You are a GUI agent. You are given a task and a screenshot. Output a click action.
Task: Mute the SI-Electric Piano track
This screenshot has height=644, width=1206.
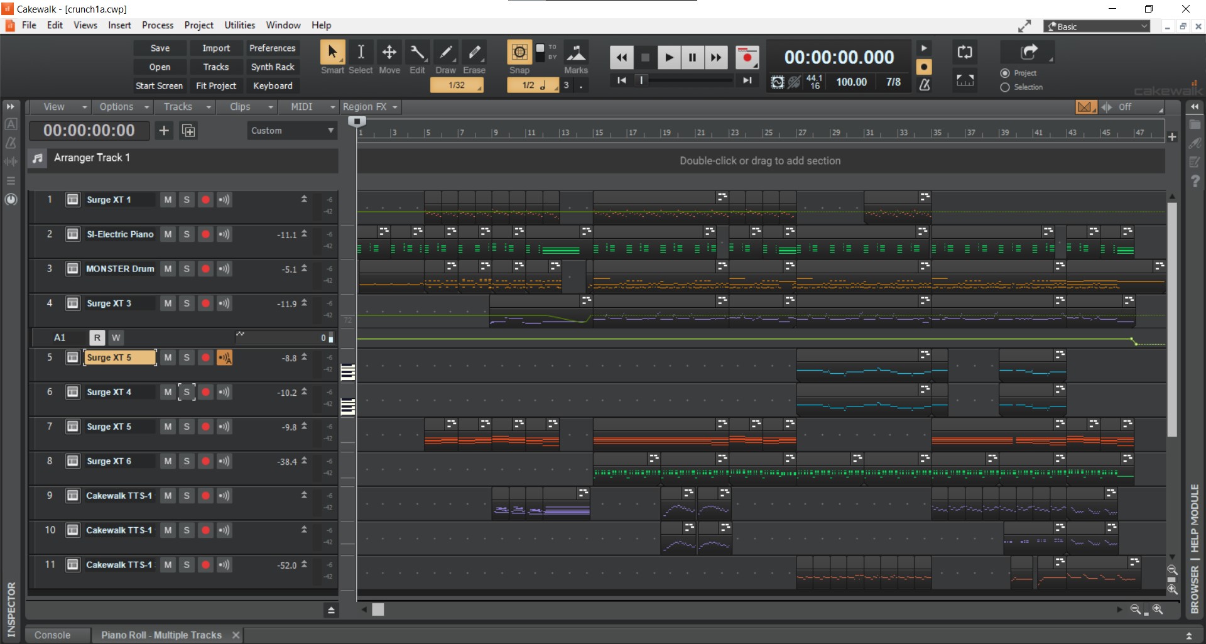point(168,234)
